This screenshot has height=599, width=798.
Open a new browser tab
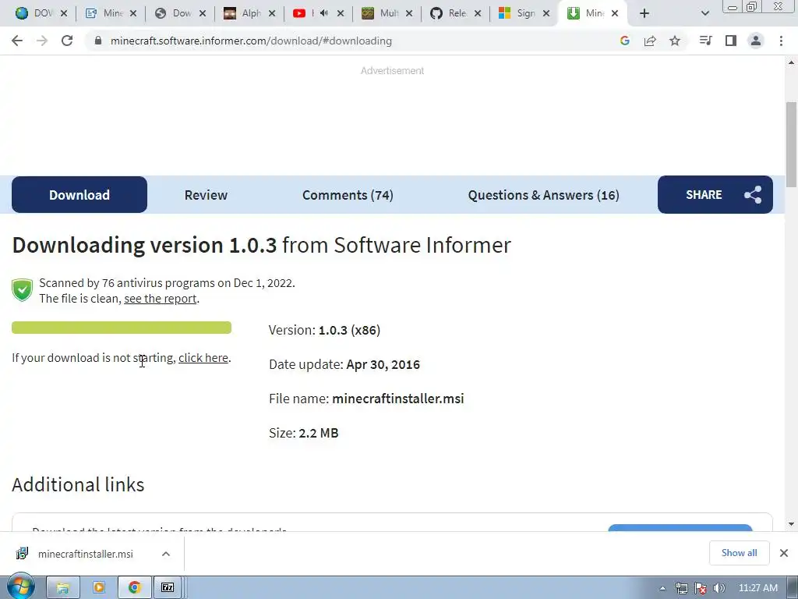(644, 13)
